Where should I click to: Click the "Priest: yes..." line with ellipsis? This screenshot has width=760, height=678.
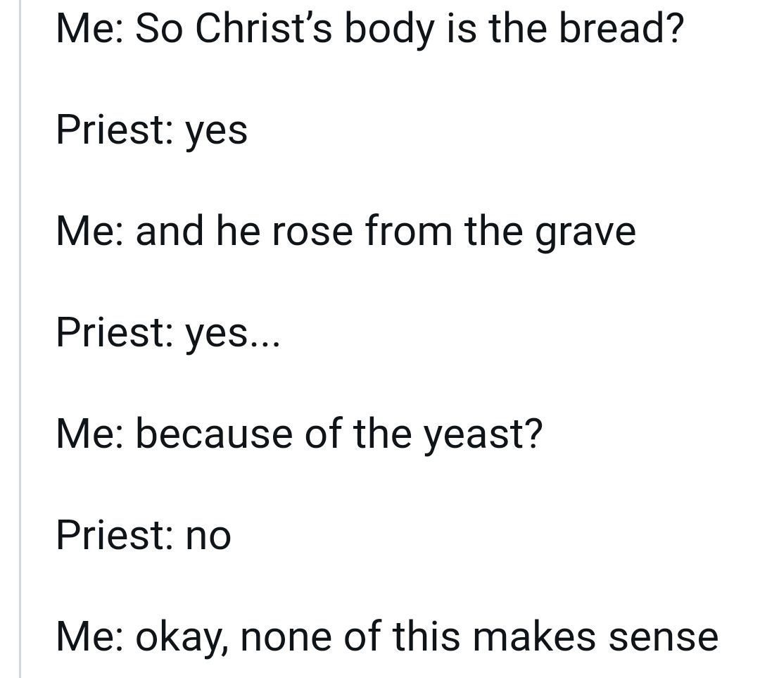tap(168, 333)
